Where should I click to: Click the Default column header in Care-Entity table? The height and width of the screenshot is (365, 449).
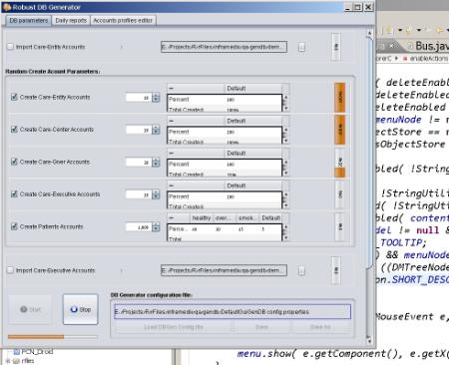click(x=253, y=88)
